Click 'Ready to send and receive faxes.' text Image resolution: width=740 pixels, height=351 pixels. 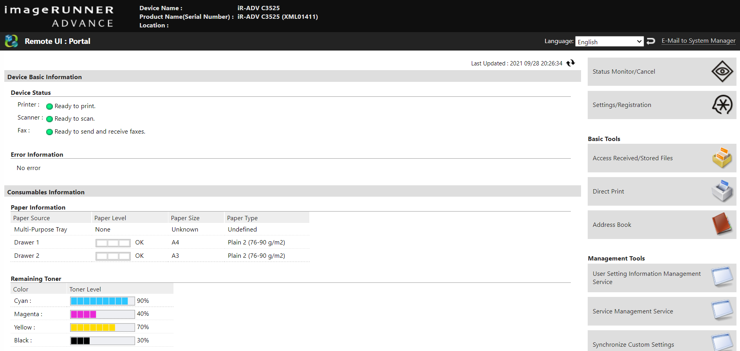(x=100, y=132)
